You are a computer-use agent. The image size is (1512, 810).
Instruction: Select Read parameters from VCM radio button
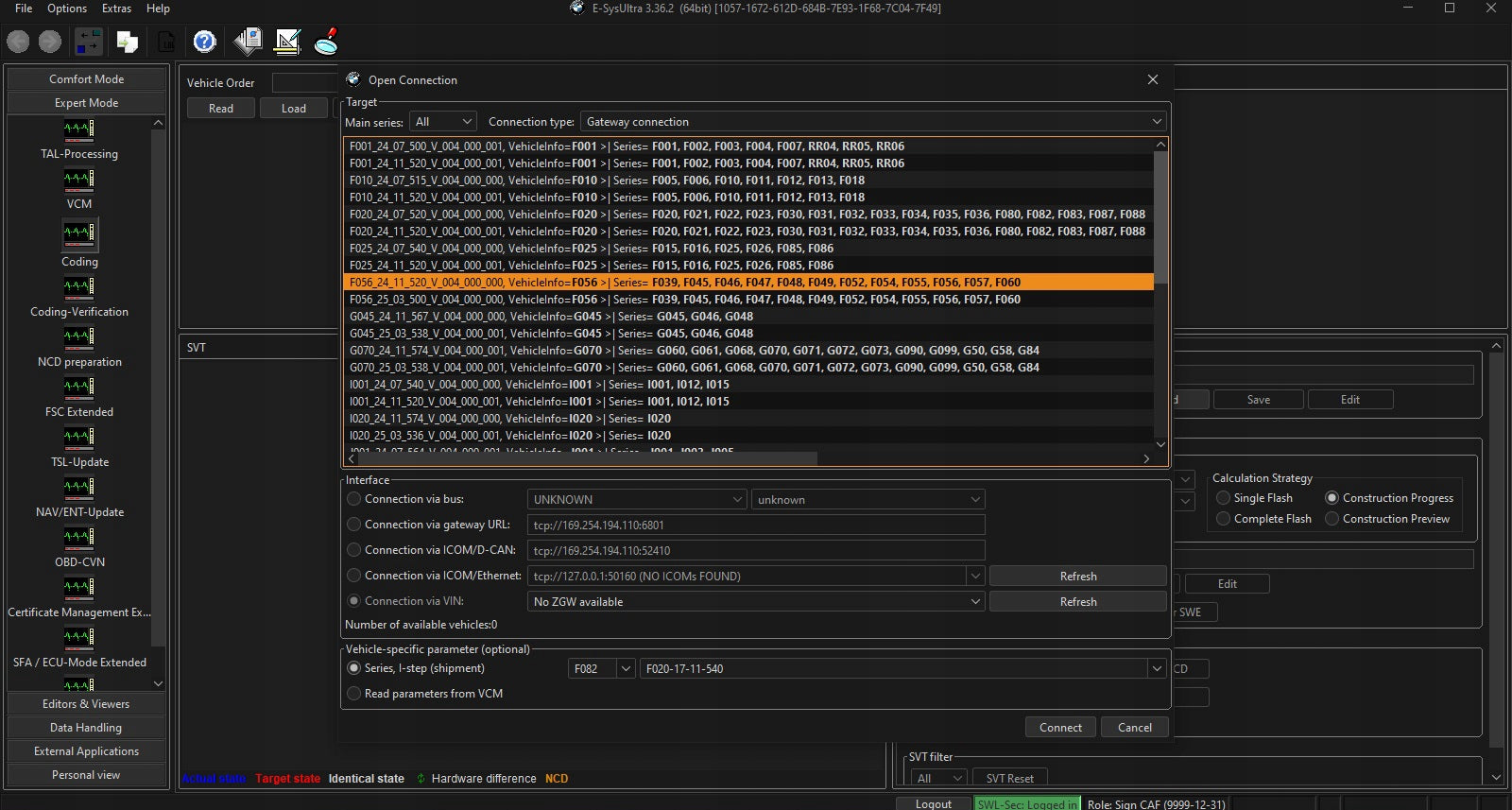point(354,694)
